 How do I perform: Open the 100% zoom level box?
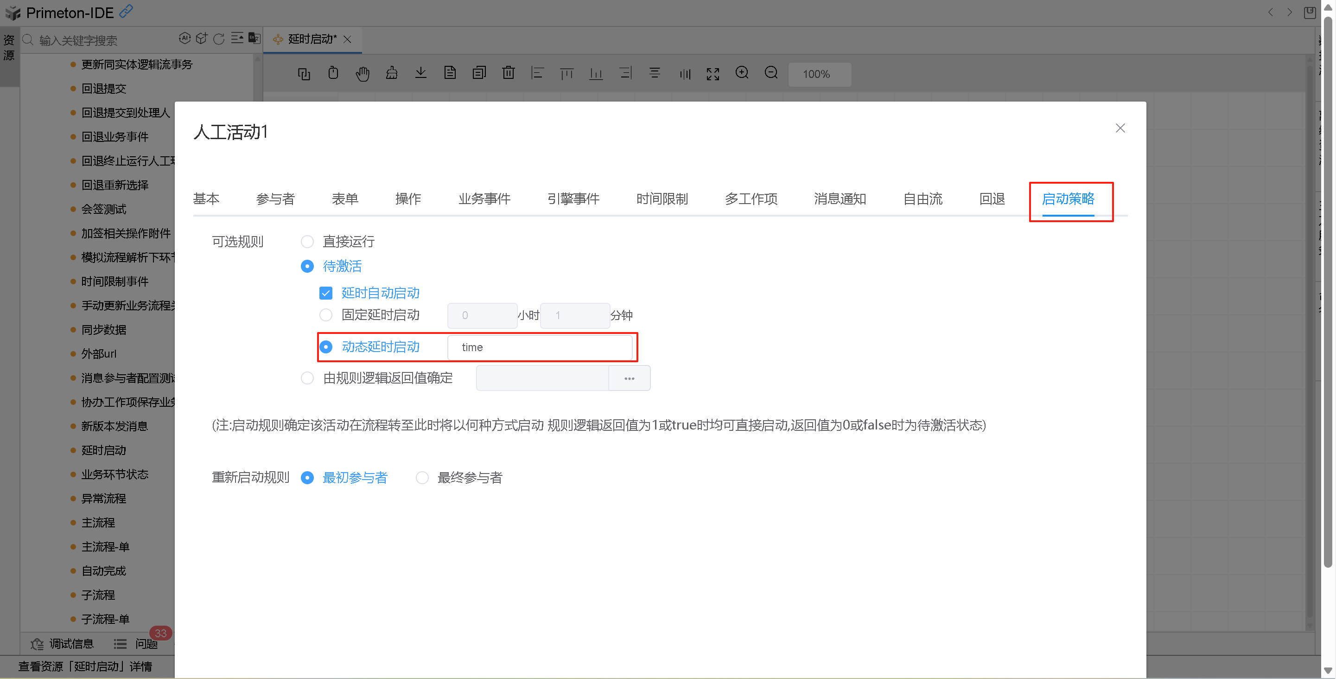(x=819, y=74)
